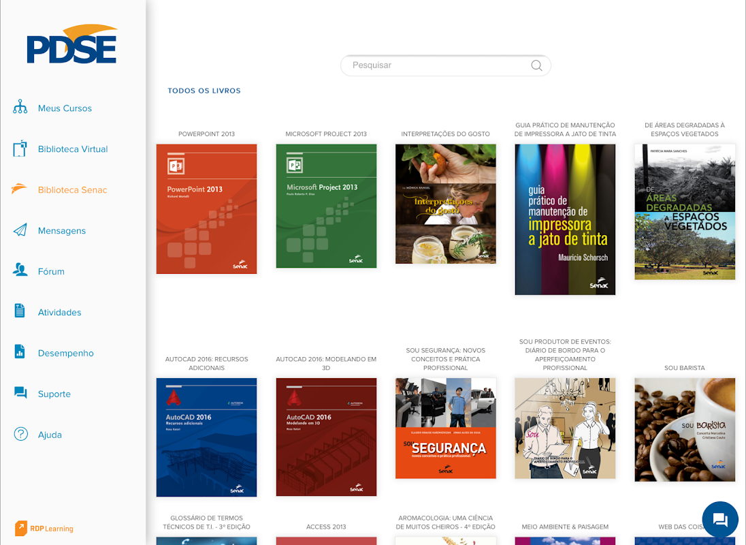Open Mensagens section
Screen dimensions: 746x545
(62, 231)
